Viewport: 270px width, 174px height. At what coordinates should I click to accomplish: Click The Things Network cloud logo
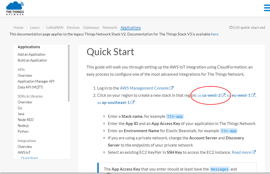[15, 8]
